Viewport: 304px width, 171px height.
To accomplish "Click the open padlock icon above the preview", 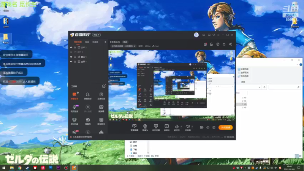I will (x=211, y=44).
